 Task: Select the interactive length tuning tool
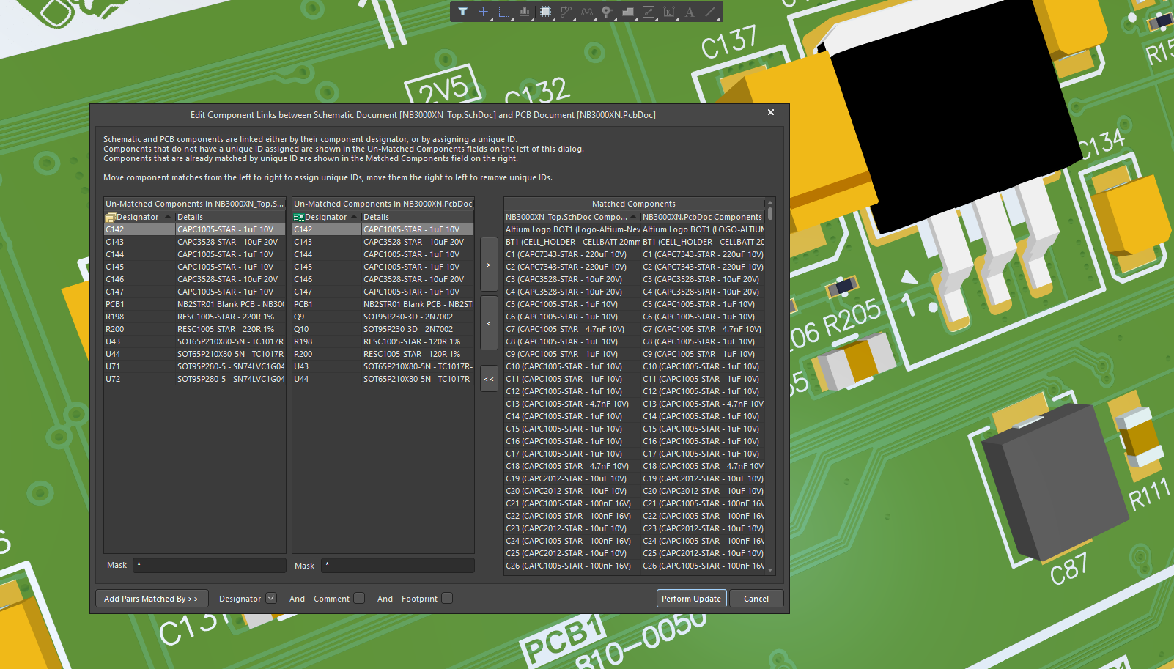[586, 12]
